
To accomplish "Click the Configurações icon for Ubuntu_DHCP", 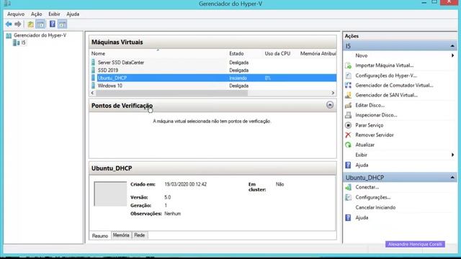I will (x=349, y=197).
